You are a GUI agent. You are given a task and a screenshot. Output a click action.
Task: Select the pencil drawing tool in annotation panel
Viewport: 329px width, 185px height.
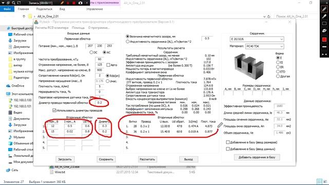324,9
